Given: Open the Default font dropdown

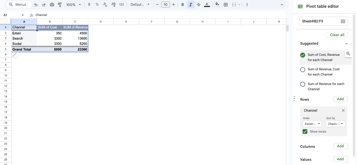Looking at the screenshot, I should pos(140,5).
